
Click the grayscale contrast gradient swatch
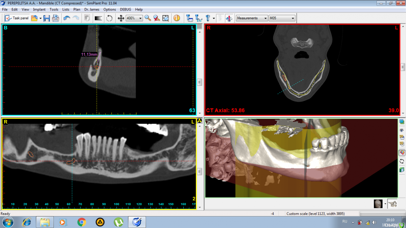(x=98, y=18)
